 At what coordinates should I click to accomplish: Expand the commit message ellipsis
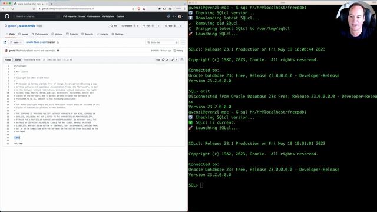pyautogui.click(x=58, y=51)
